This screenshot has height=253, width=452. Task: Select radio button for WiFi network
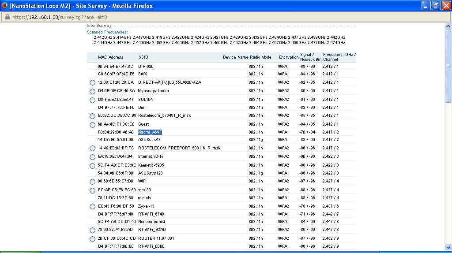(92, 182)
